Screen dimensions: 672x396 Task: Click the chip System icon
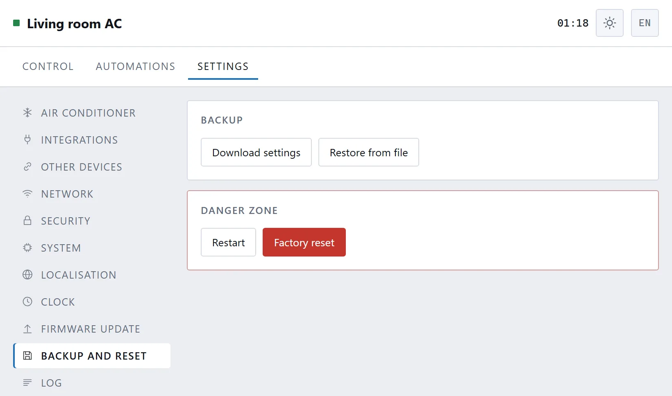27,248
